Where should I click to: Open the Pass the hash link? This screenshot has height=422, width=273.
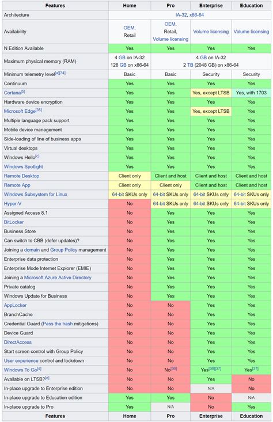click(58, 324)
